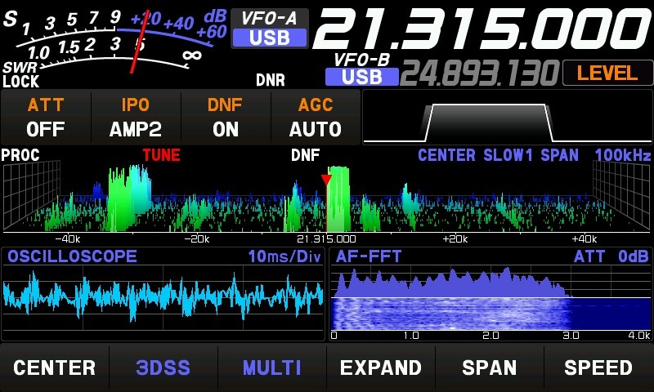
Task: Tap the orange LEVEL indicator
Action: pyautogui.click(x=607, y=73)
